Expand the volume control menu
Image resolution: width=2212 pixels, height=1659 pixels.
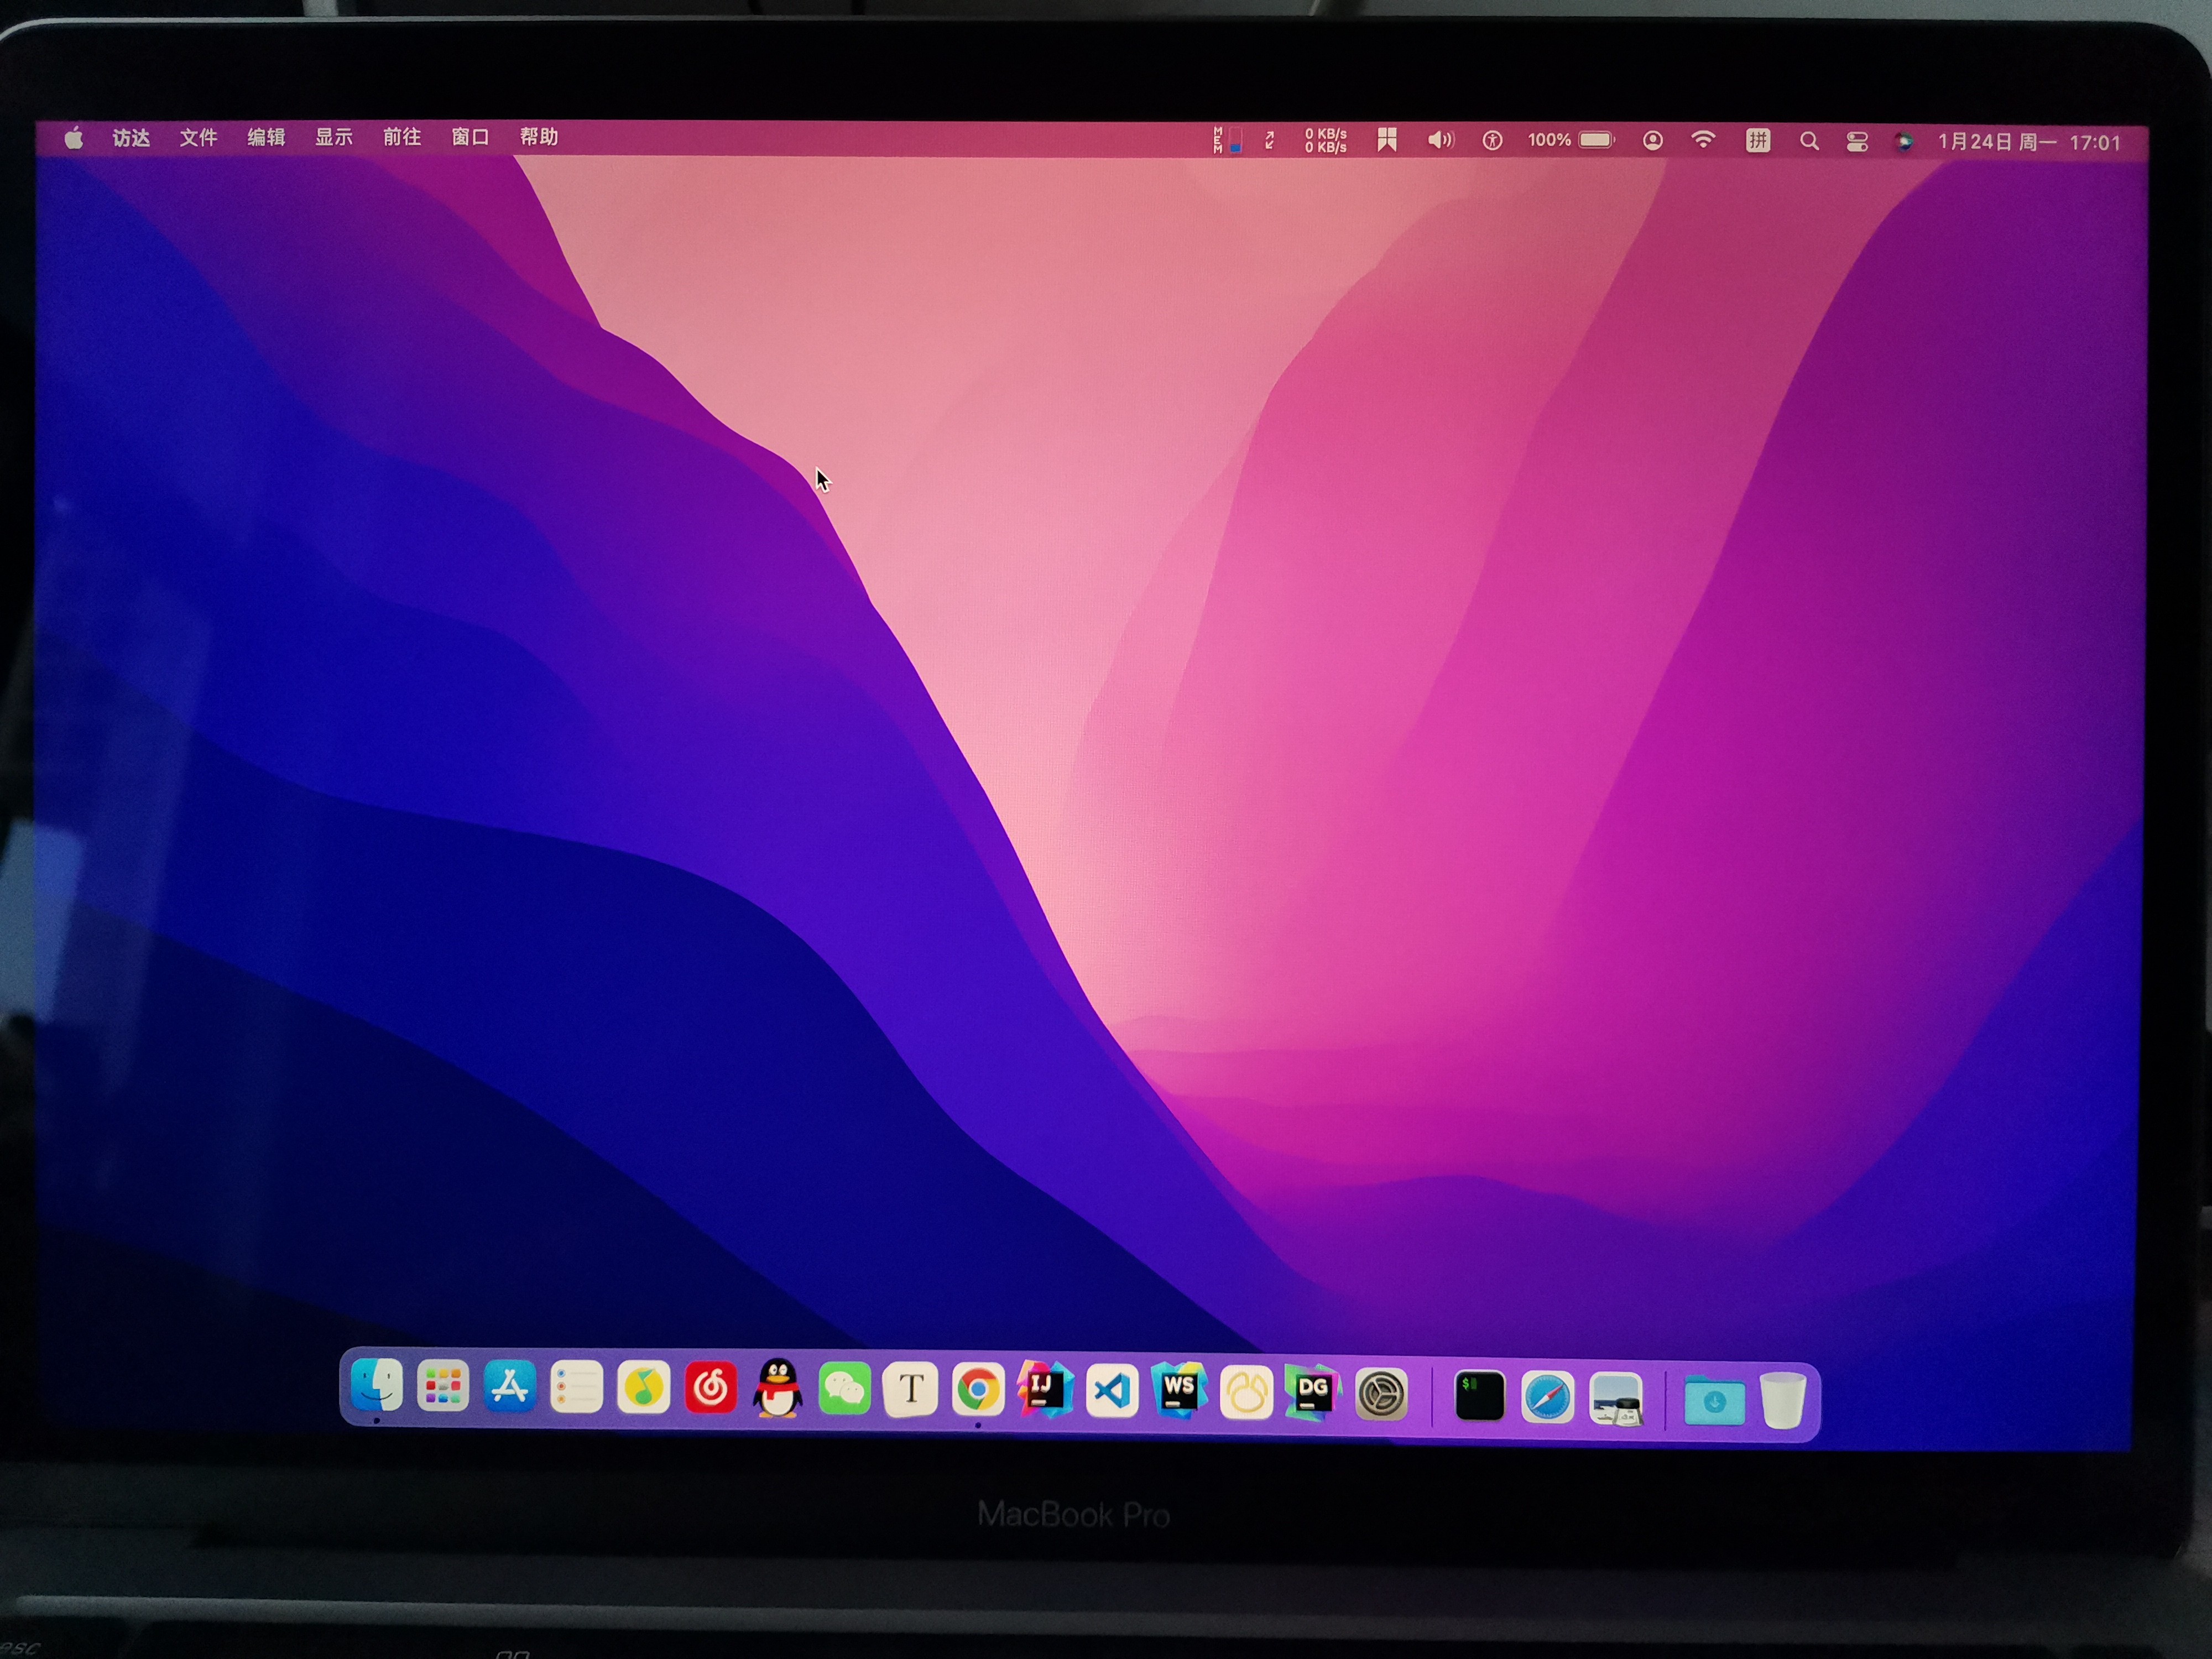point(1440,140)
